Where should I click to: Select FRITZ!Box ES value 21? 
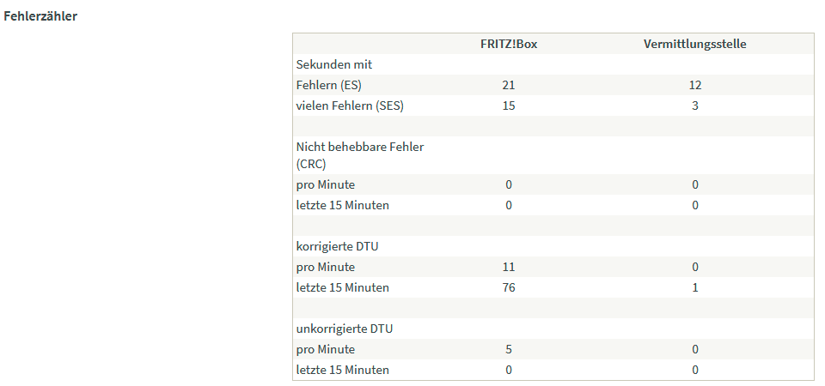(x=509, y=85)
